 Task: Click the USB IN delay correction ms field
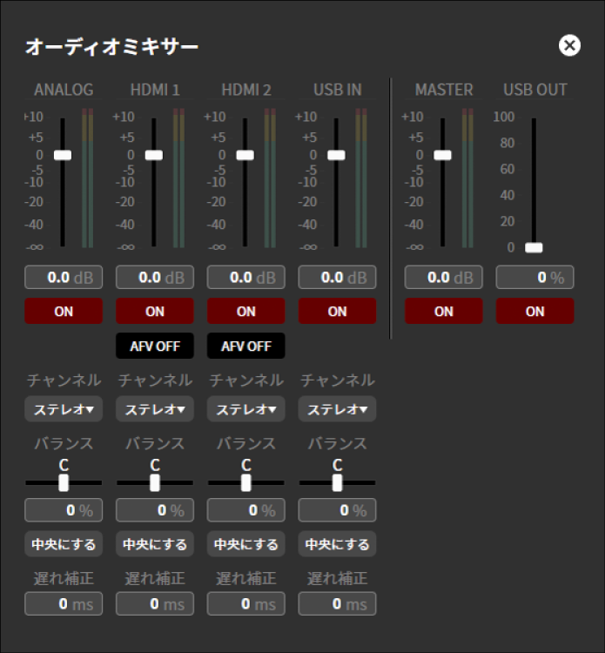[x=337, y=603]
